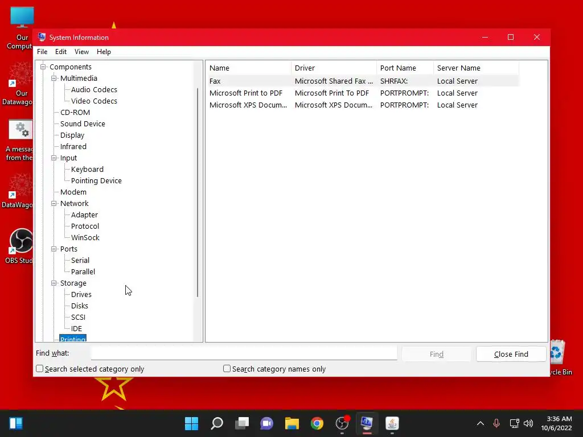Show hidden tray icons chevron
This screenshot has width=583, height=437.
click(x=481, y=423)
